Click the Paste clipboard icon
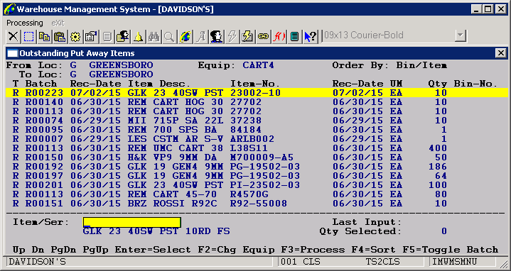The height and width of the screenshot is (271, 511). coord(60,36)
